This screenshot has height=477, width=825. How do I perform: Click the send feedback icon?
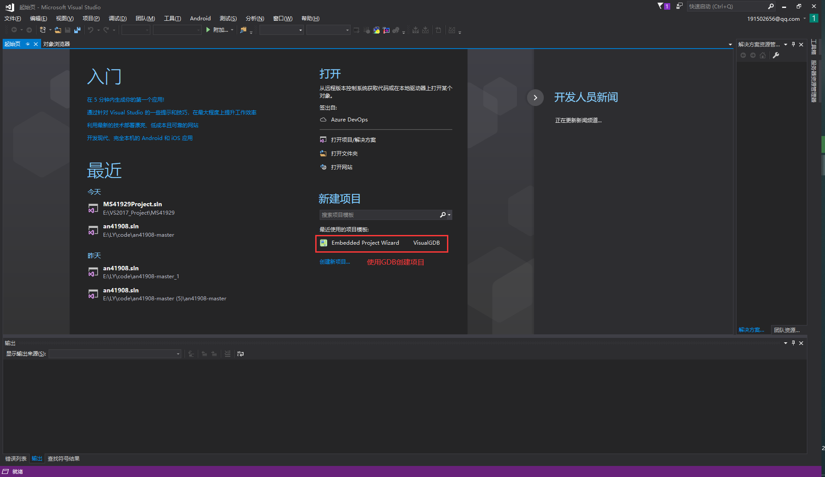coord(680,6)
